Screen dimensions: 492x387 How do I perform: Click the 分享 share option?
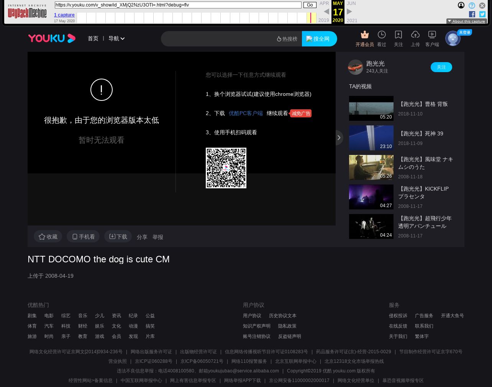(x=142, y=237)
